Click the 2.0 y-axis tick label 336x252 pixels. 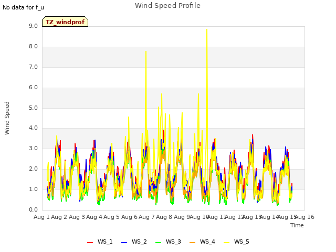click(x=33, y=169)
